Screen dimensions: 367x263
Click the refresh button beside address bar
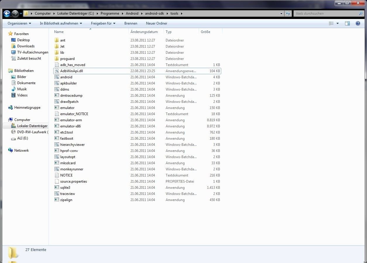click(288, 13)
